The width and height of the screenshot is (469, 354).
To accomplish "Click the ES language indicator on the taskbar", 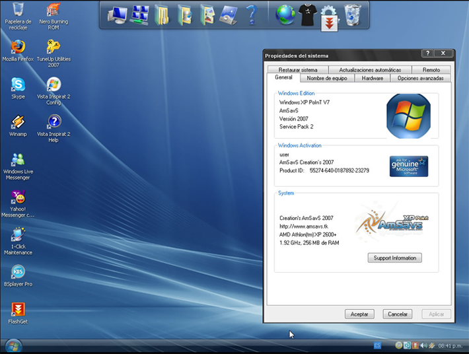I will (x=377, y=345).
